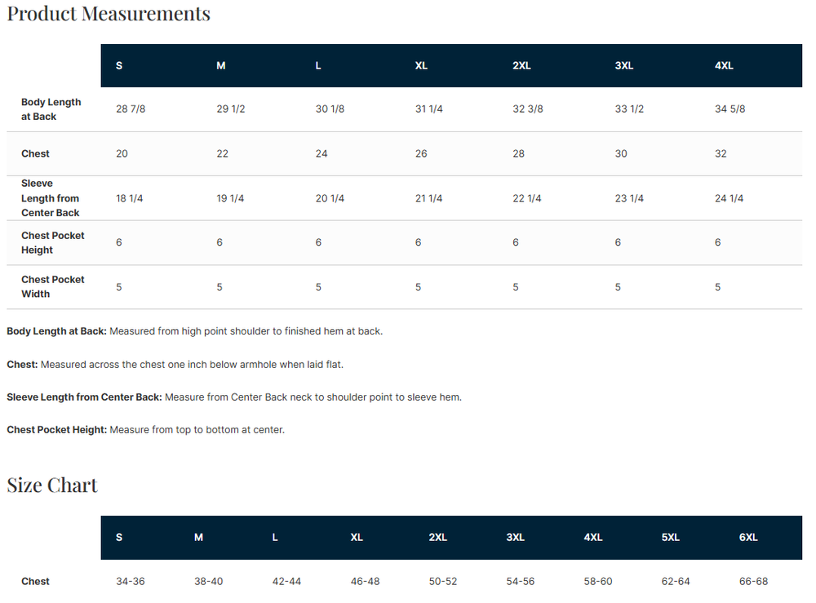
Task: Select the 66-68 chest range cell
Action: 753,582
